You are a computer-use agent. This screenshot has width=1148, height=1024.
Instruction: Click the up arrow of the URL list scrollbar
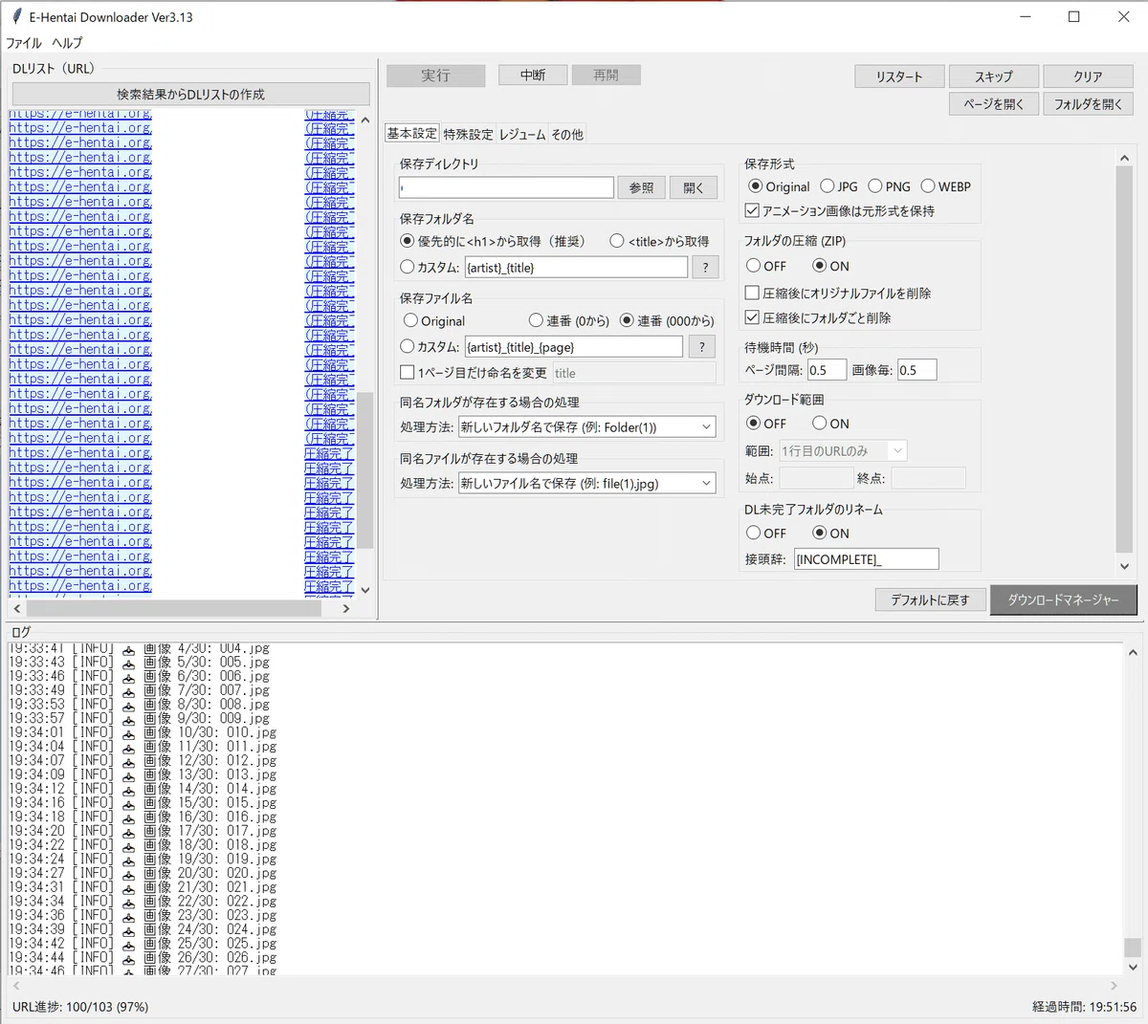[x=364, y=120]
